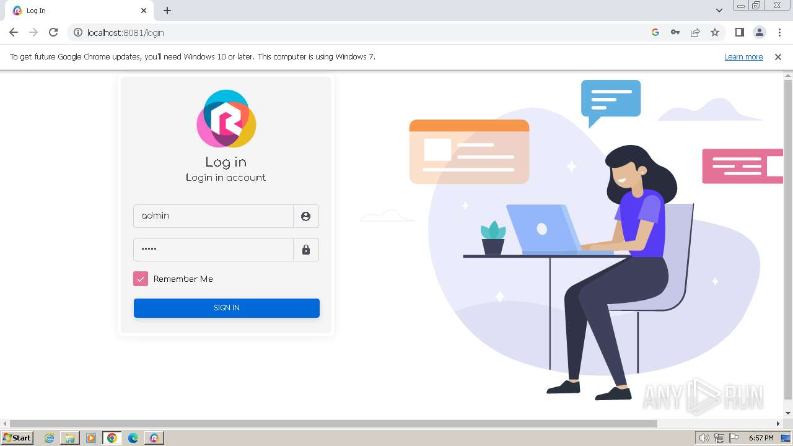Open Internet Explorer from taskbar
793x446 pixels.
(x=49, y=438)
